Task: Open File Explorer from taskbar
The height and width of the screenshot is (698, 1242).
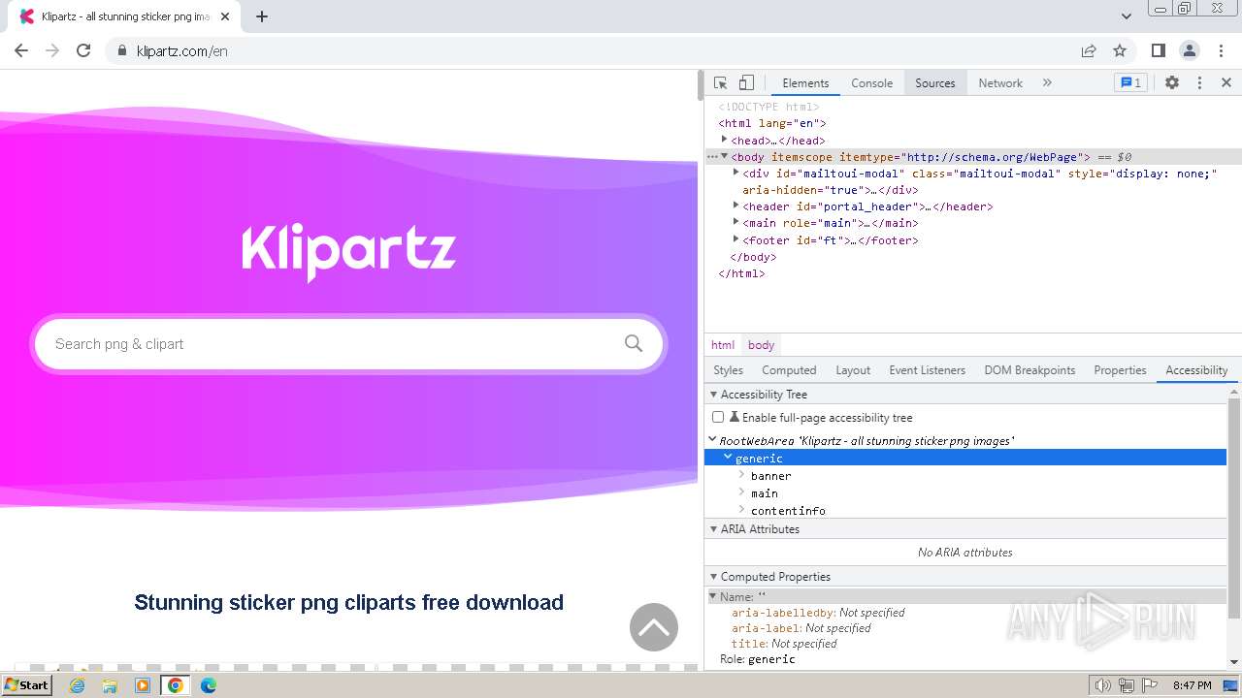Action: tap(110, 685)
